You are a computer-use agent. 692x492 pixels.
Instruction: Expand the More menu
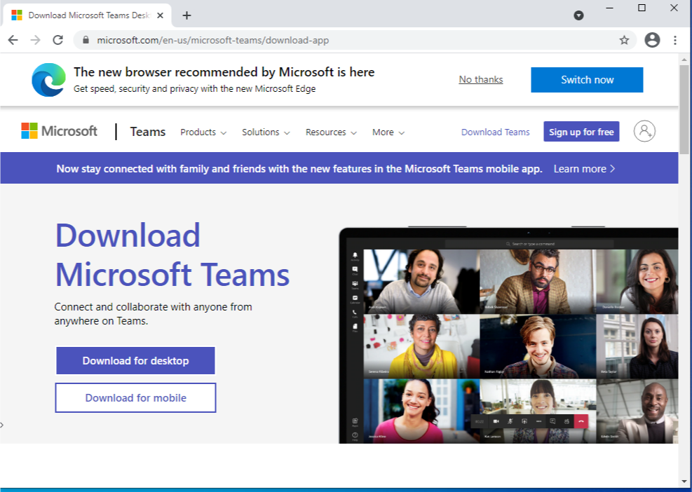[x=388, y=132]
